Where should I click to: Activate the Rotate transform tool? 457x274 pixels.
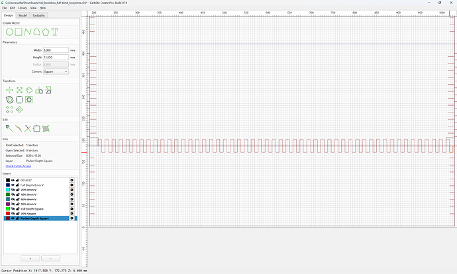[x=29, y=90]
